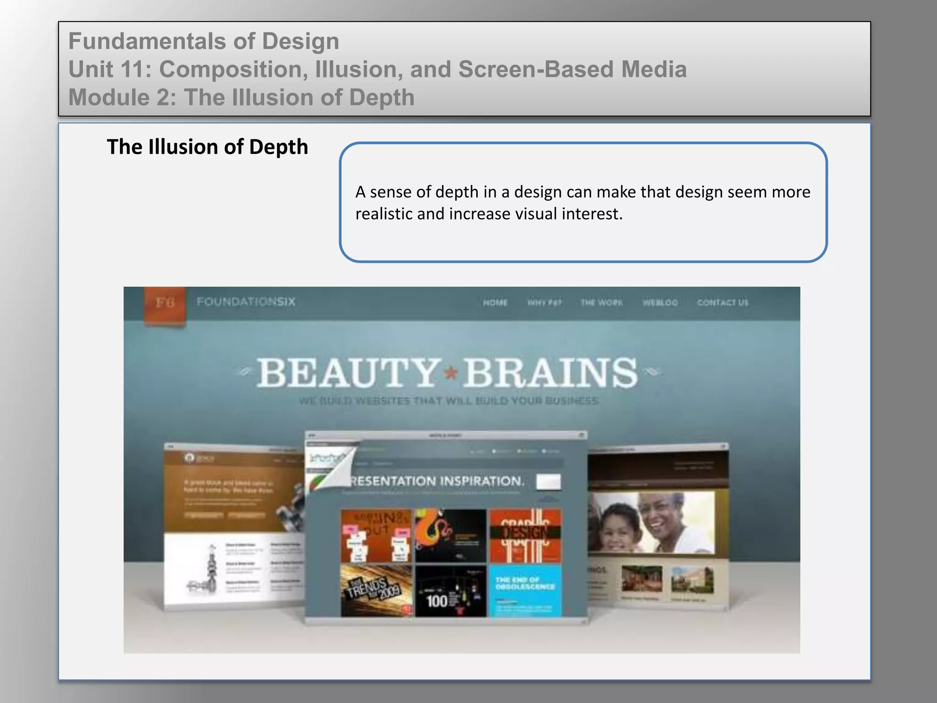Viewport: 937px width, 703px height.
Task: Click the right ornament beside the word BRAINS
Action: coord(652,372)
